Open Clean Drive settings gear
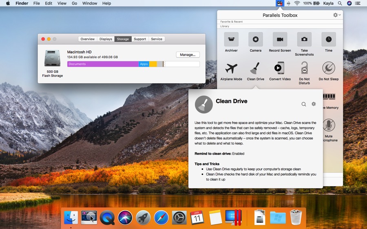The height and width of the screenshot is (229, 367). (314, 104)
